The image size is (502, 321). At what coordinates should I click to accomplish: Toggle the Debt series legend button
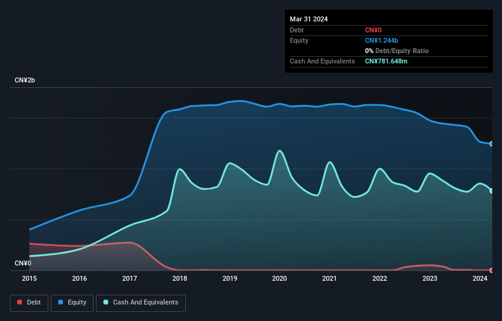click(x=29, y=303)
